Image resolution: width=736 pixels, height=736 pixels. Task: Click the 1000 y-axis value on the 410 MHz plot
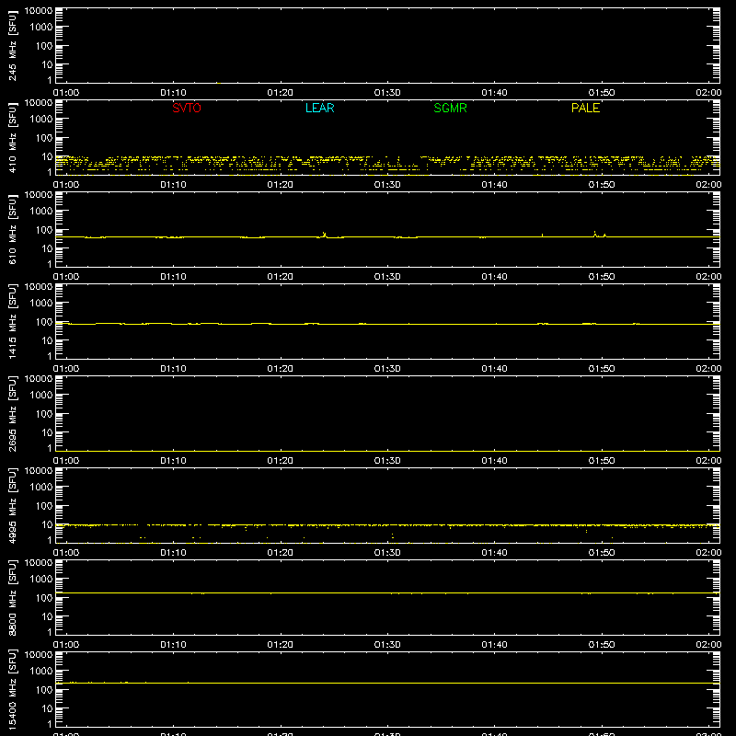click(x=41, y=119)
